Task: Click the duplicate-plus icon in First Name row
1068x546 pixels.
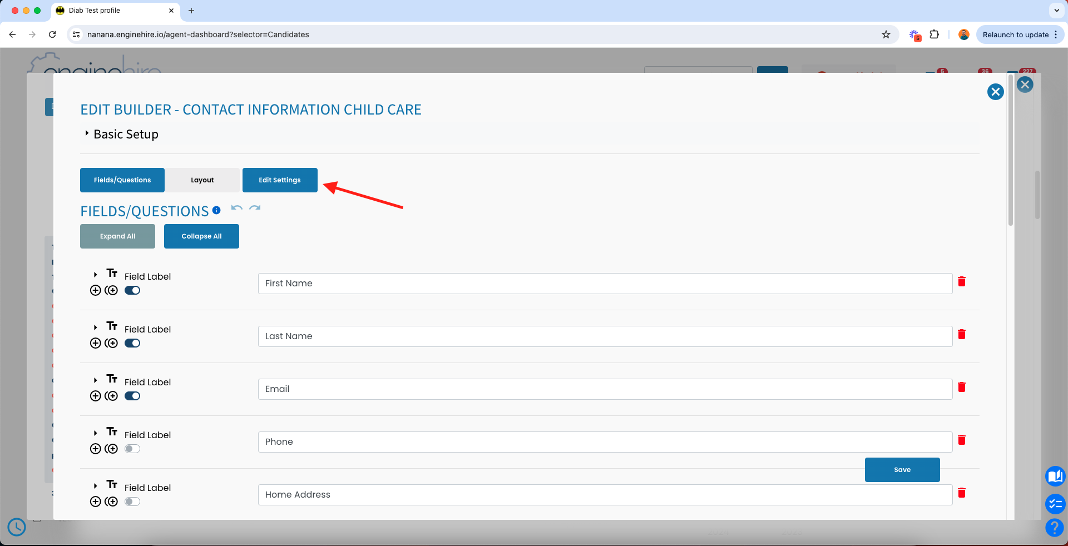Action: 111,290
